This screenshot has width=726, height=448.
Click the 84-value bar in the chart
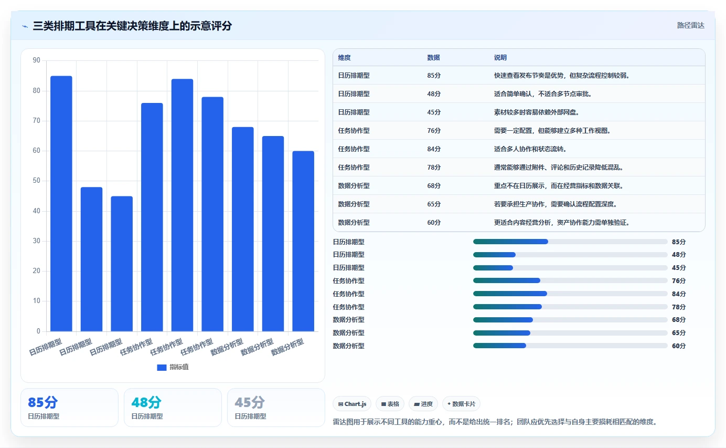[182, 205]
